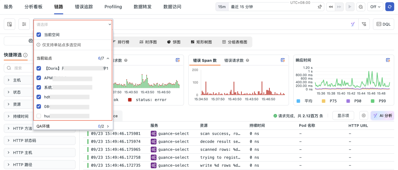Image resolution: width=398 pixels, height=170 pixels.
Task: Check the unchecked hua workspace checkbox
Action: pos(39,116)
